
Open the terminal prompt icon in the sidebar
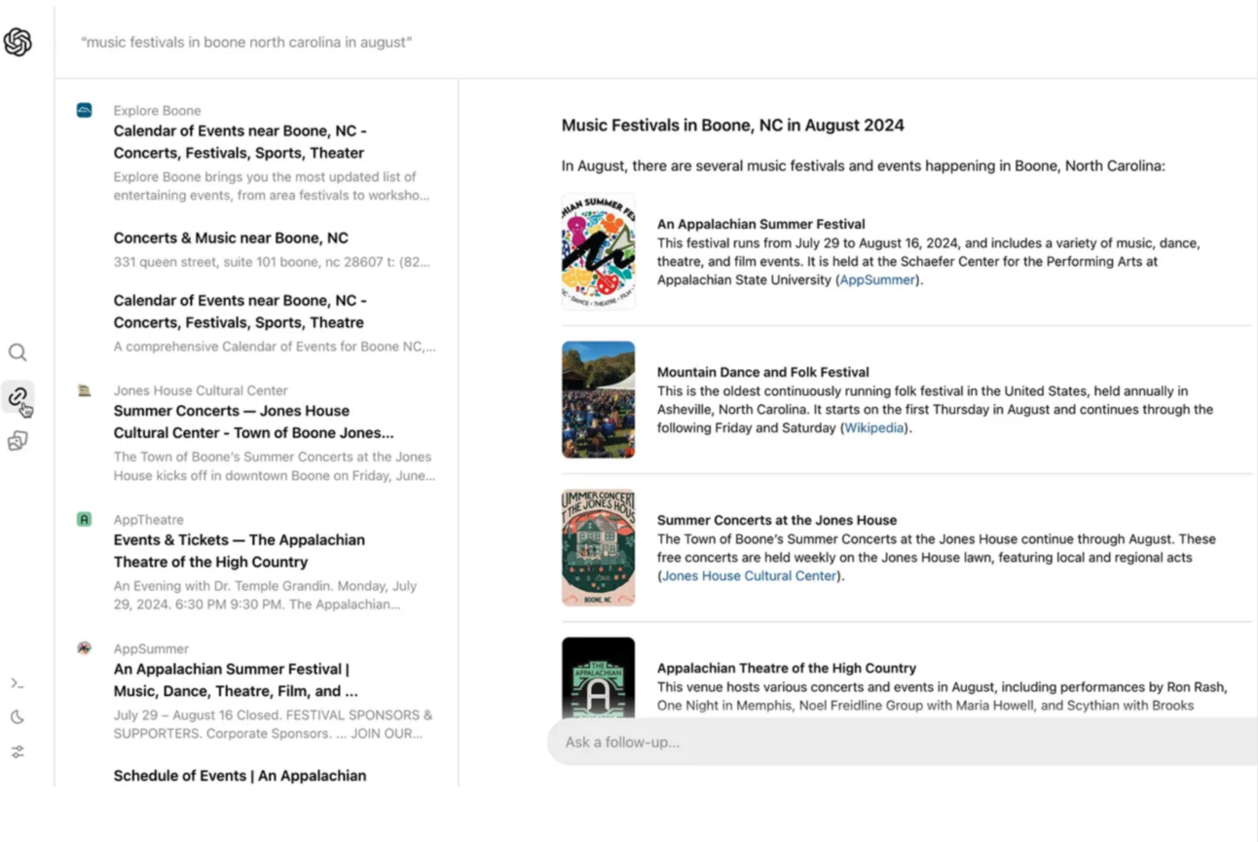click(18, 683)
